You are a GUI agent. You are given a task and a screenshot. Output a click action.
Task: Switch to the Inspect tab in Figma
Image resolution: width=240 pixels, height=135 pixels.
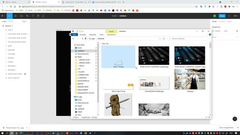click(229, 21)
